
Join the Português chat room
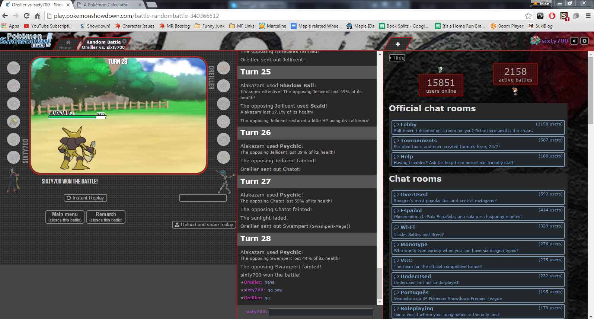click(478, 295)
